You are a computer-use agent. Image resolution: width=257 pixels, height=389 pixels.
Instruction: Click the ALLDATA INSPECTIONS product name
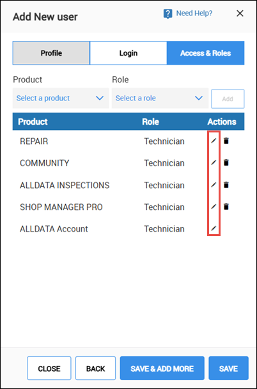(x=65, y=185)
